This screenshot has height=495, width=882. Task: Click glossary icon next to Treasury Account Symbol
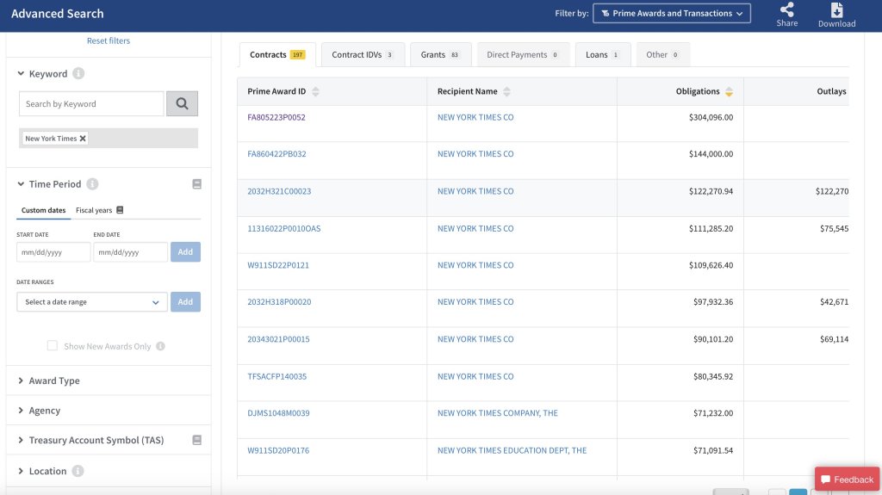pos(196,441)
